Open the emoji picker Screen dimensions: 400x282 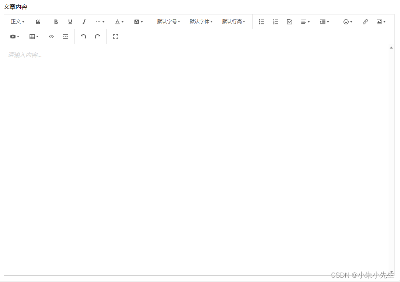(x=348, y=22)
